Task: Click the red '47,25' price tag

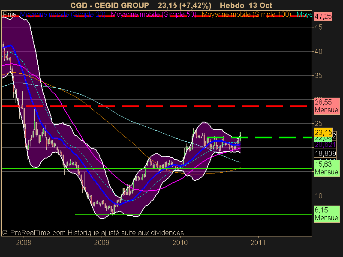Action: 323,16
